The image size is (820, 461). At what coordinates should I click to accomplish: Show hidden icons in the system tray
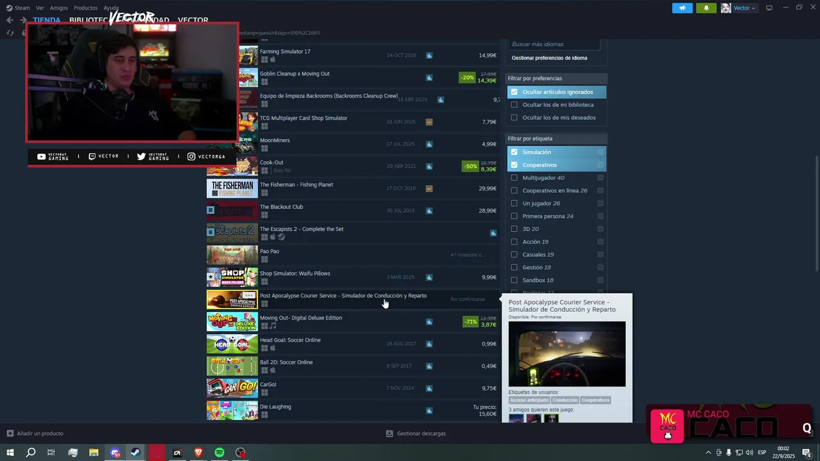pyautogui.click(x=708, y=453)
